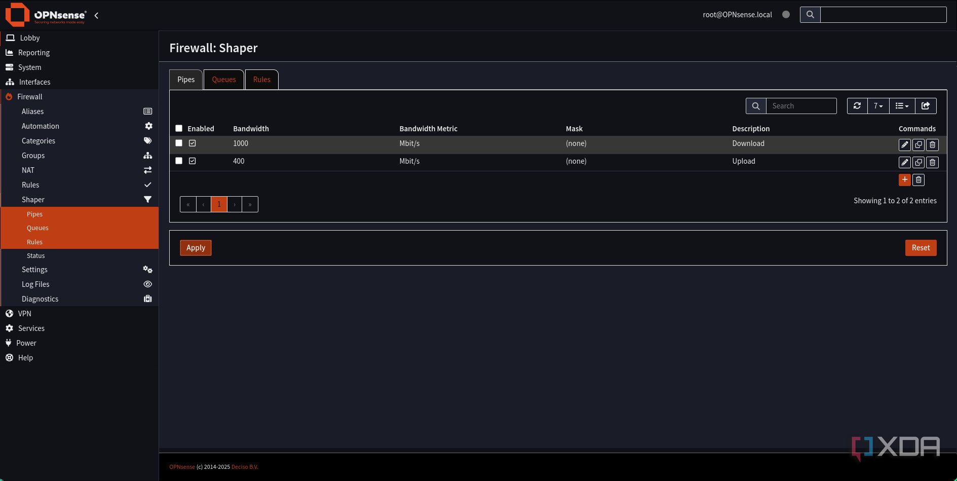Sort by the Bandwidth Metric column header
The height and width of the screenshot is (481, 957).
click(428, 129)
